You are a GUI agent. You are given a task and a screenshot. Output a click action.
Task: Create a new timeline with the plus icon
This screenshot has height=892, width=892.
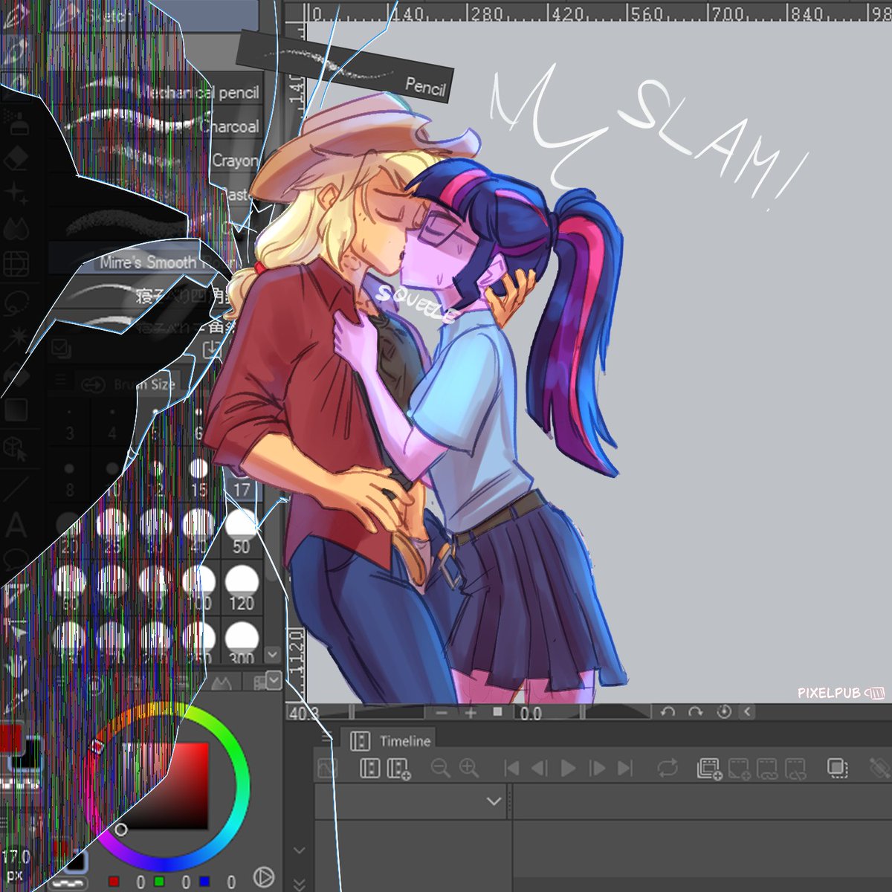point(399,769)
